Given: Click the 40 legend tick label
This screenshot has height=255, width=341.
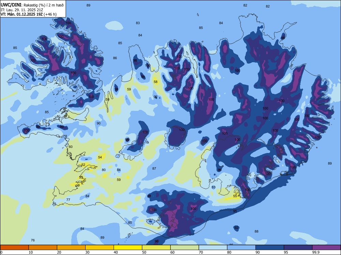Looking at the screenshot, I should tap(116, 252).
